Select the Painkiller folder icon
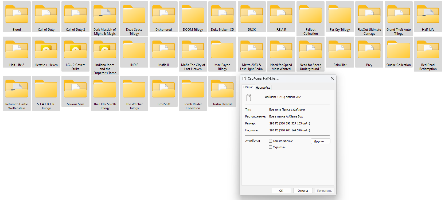445x200 pixels. [340, 49]
